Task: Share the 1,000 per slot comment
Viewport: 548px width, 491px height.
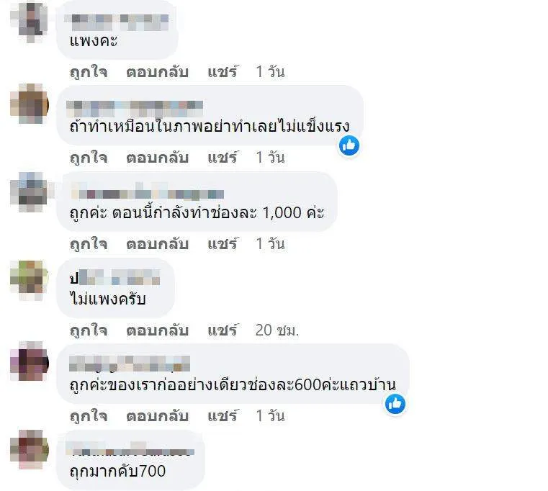Action: click(223, 243)
